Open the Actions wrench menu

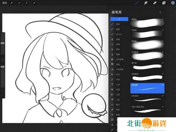[12, 3]
